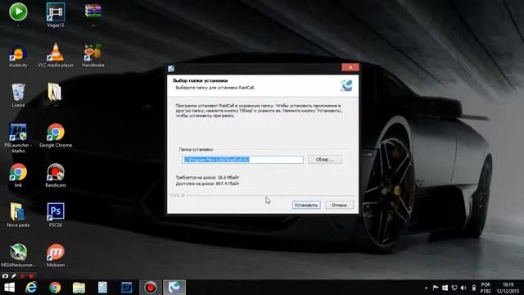Click the Обзор browse button

pos(325,160)
